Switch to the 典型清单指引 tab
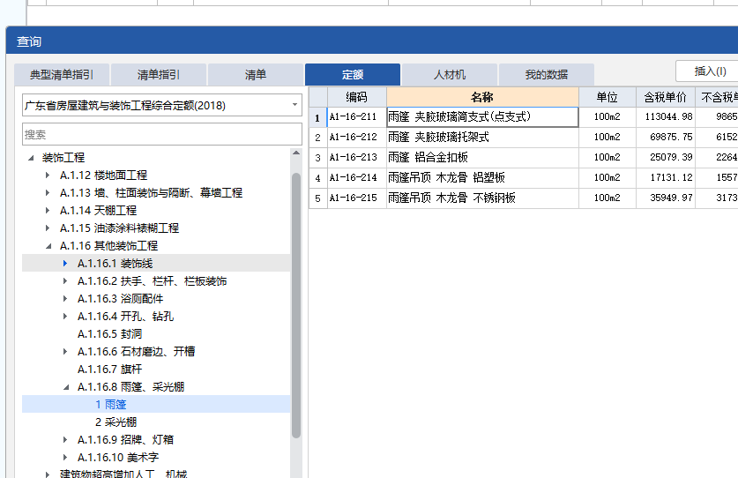738x478 pixels. click(62, 75)
